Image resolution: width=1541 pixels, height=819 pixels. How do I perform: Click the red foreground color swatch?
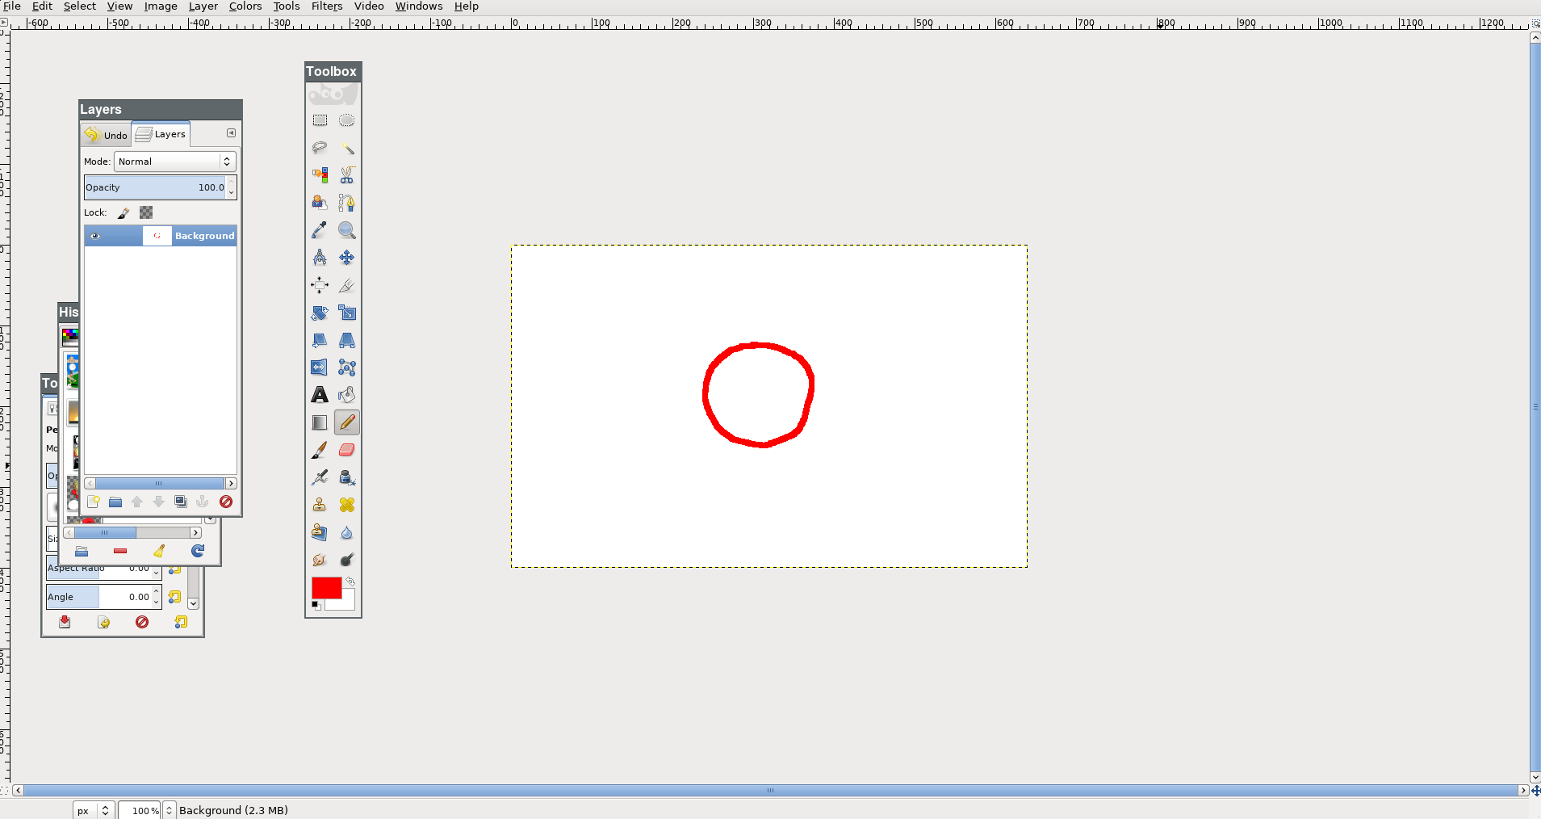325,587
